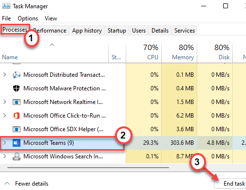Switch to the Services tab
Screen dimensions: 246x190
pos(184,31)
